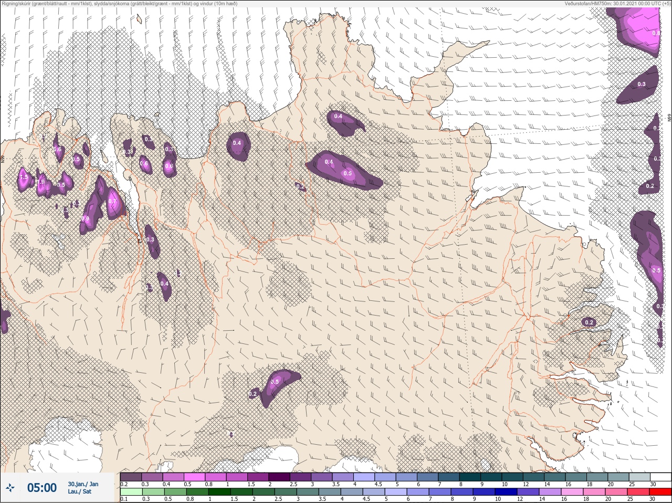Viewport: 672px width, 503px height.
Task: Click the 0.7 snowfall value label
Action: click(112, 201)
